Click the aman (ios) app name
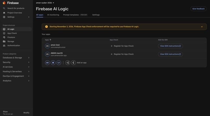Image resolution: width=210 pixels, height=116 pixels. 55,45
